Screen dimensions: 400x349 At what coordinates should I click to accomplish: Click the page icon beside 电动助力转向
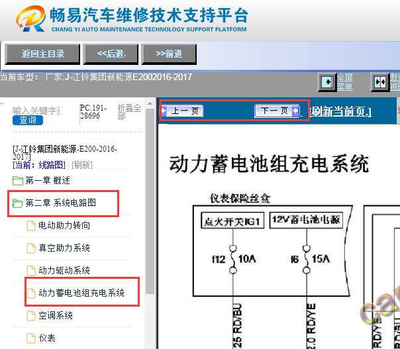[x=31, y=226]
